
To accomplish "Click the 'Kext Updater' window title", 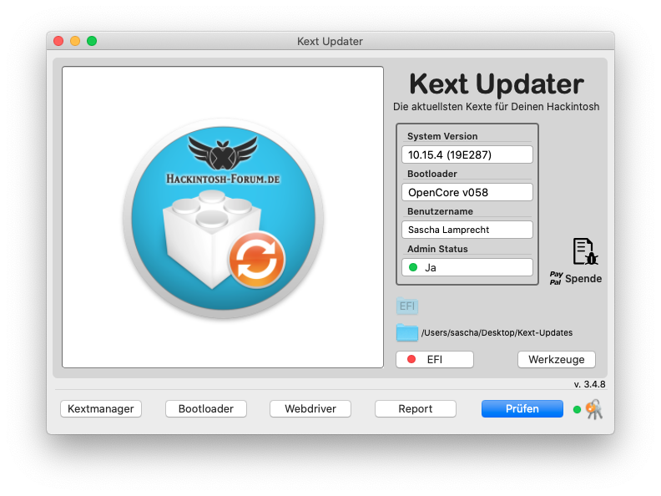I will 330,42.
